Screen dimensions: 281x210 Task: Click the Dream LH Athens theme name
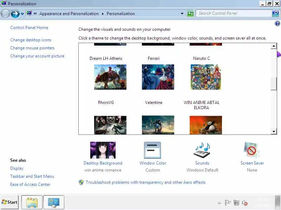coord(106,58)
